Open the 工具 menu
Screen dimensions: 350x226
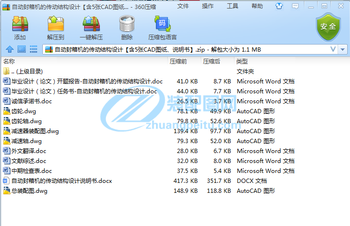point(233,6)
